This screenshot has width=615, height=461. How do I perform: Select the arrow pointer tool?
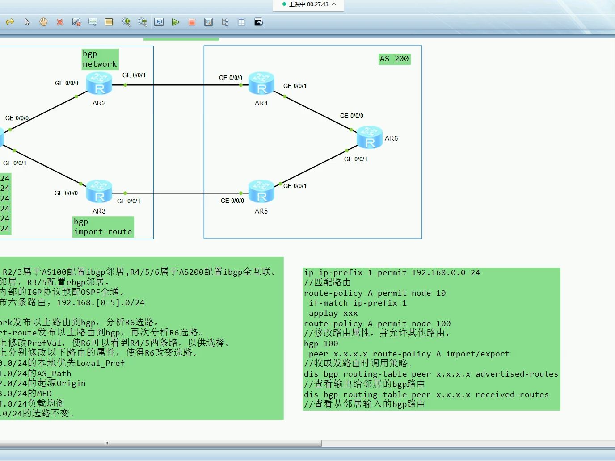coord(27,22)
